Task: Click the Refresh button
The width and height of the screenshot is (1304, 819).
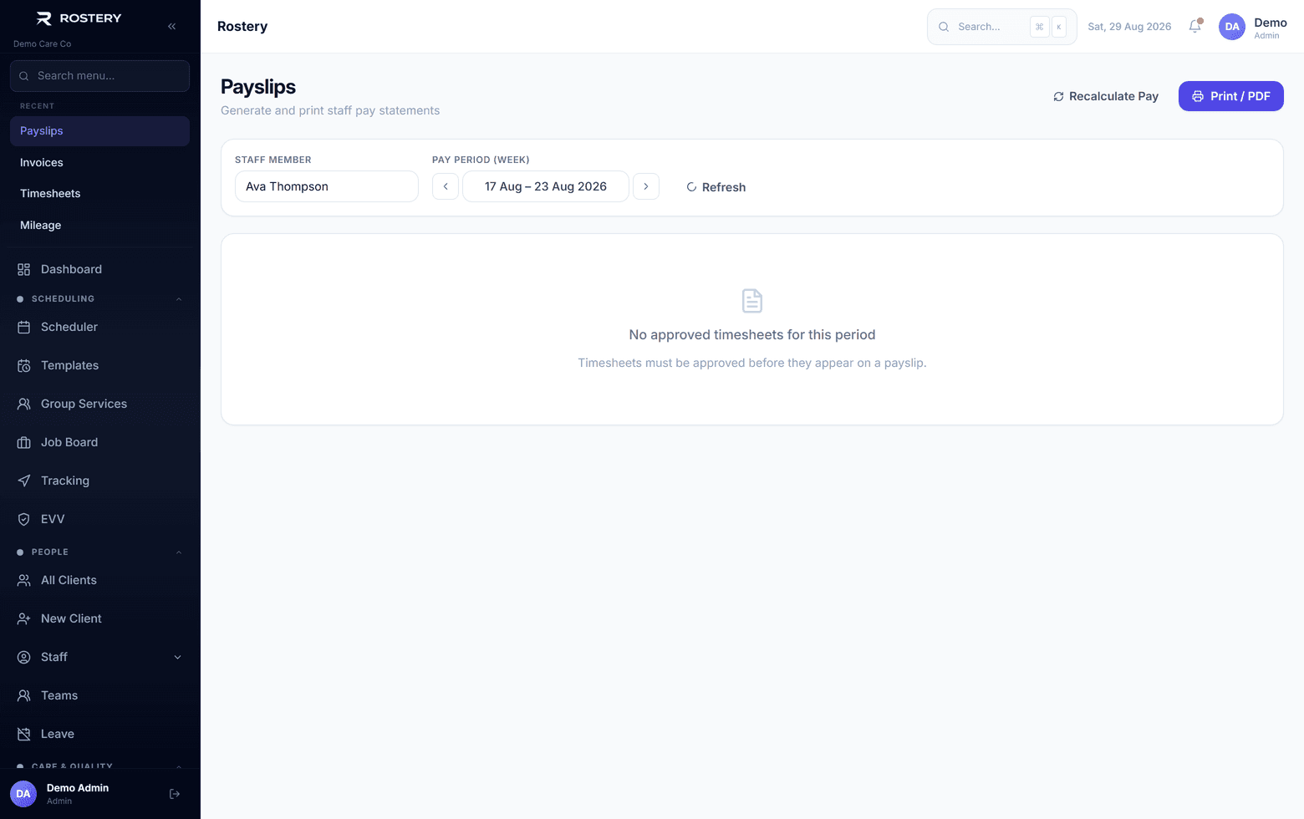Action: 716,187
